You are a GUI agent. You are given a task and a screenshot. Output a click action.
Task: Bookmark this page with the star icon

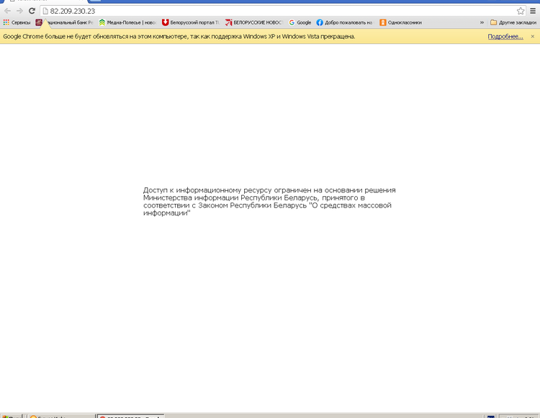pyautogui.click(x=521, y=11)
